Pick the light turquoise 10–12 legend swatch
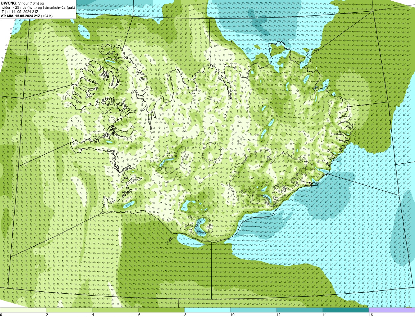The width and height of the screenshot is (415, 317). [x=254, y=310]
